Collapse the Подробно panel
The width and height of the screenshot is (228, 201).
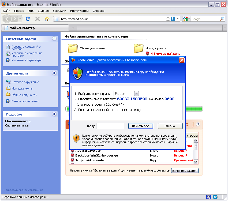coord(54,114)
